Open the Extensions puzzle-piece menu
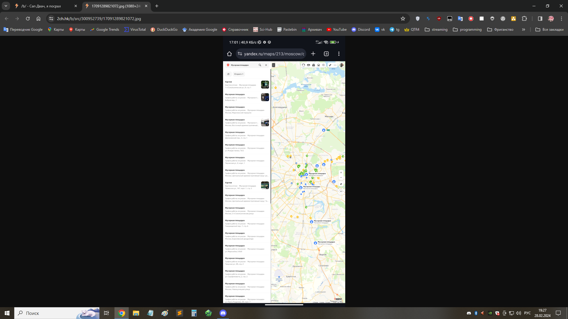 tap(524, 19)
